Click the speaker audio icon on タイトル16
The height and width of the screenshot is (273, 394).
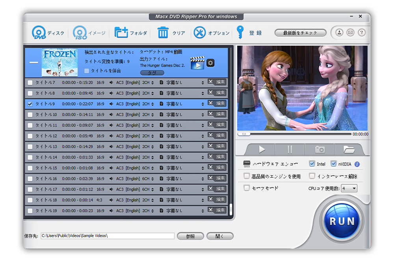111,178
